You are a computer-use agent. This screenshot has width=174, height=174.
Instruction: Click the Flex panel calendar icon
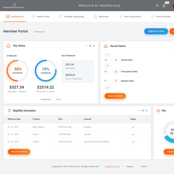pyautogui.click(x=158, y=111)
